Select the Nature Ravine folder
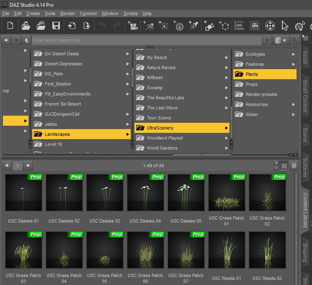The width and height of the screenshot is (312, 285). click(182, 67)
